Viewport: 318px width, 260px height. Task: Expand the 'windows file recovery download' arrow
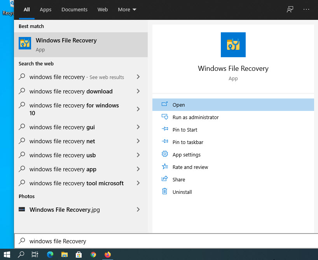tap(138, 91)
